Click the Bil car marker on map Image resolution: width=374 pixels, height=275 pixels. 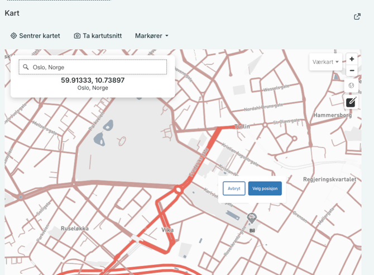(252, 218)
